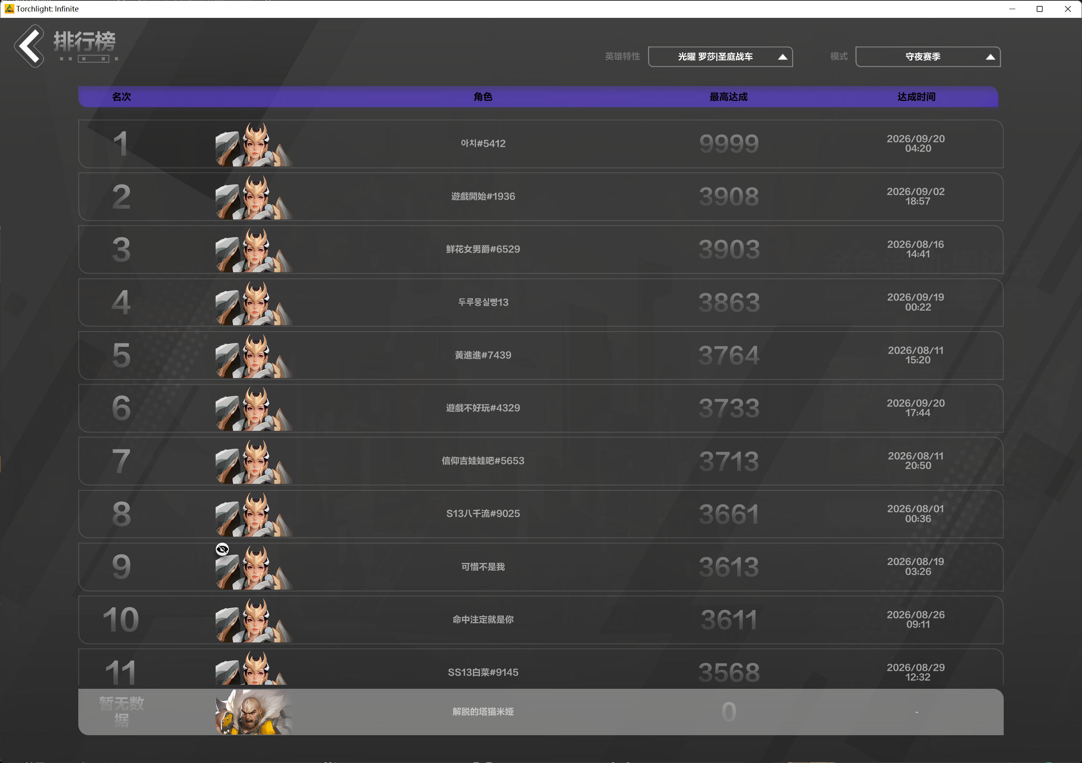Click the top score 9999

pyautogui.click(x=729, y=144)
